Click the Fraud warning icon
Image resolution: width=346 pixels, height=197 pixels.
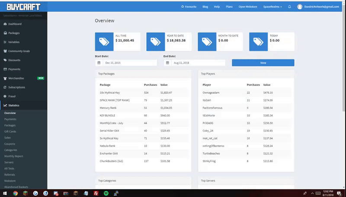pos(5,96)
